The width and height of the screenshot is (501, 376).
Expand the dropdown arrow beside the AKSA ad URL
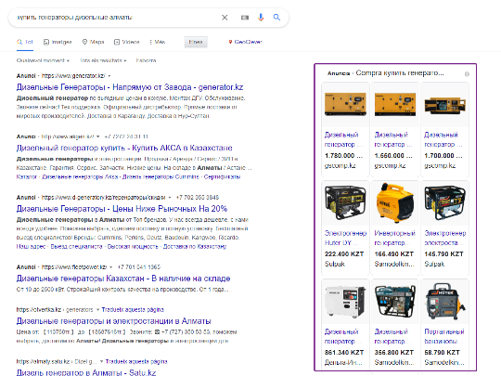click(97, 136)
